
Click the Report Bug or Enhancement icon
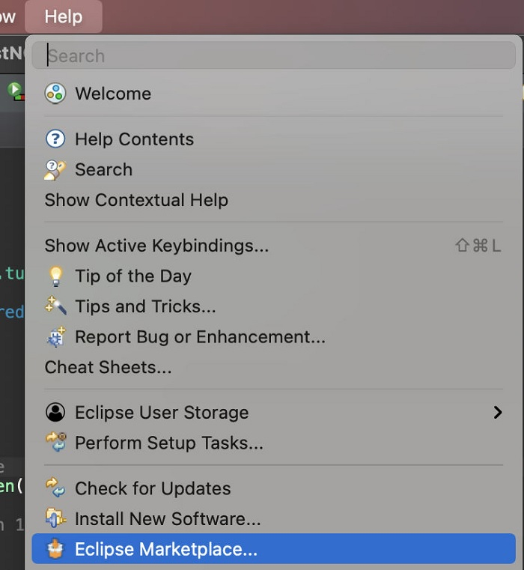[55, 337]
